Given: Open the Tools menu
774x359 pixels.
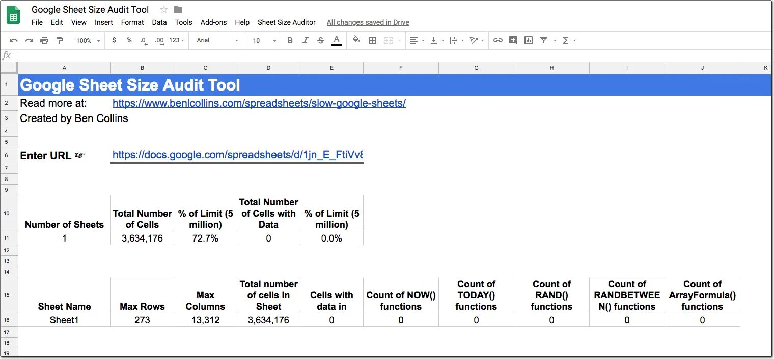Looking at the screenshot, I should tap(183, 22).
